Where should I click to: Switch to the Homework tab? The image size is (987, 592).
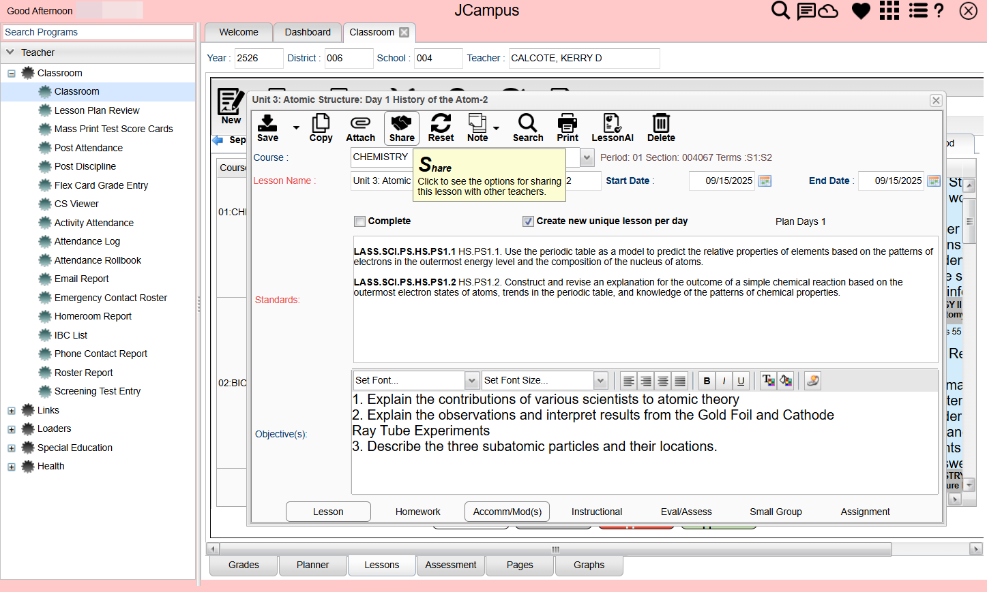tap(417, 512)
